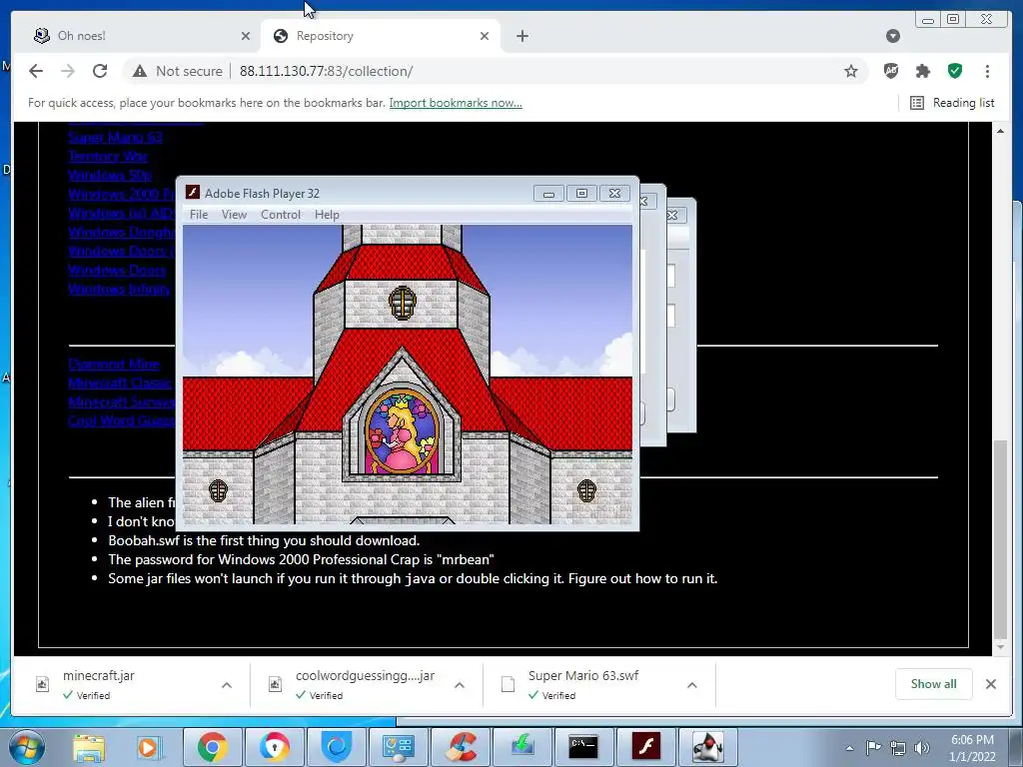Viewport: 1023px width, 767px height.
Task: Expand options for coolwordguessing jar download
Action: 460,685
